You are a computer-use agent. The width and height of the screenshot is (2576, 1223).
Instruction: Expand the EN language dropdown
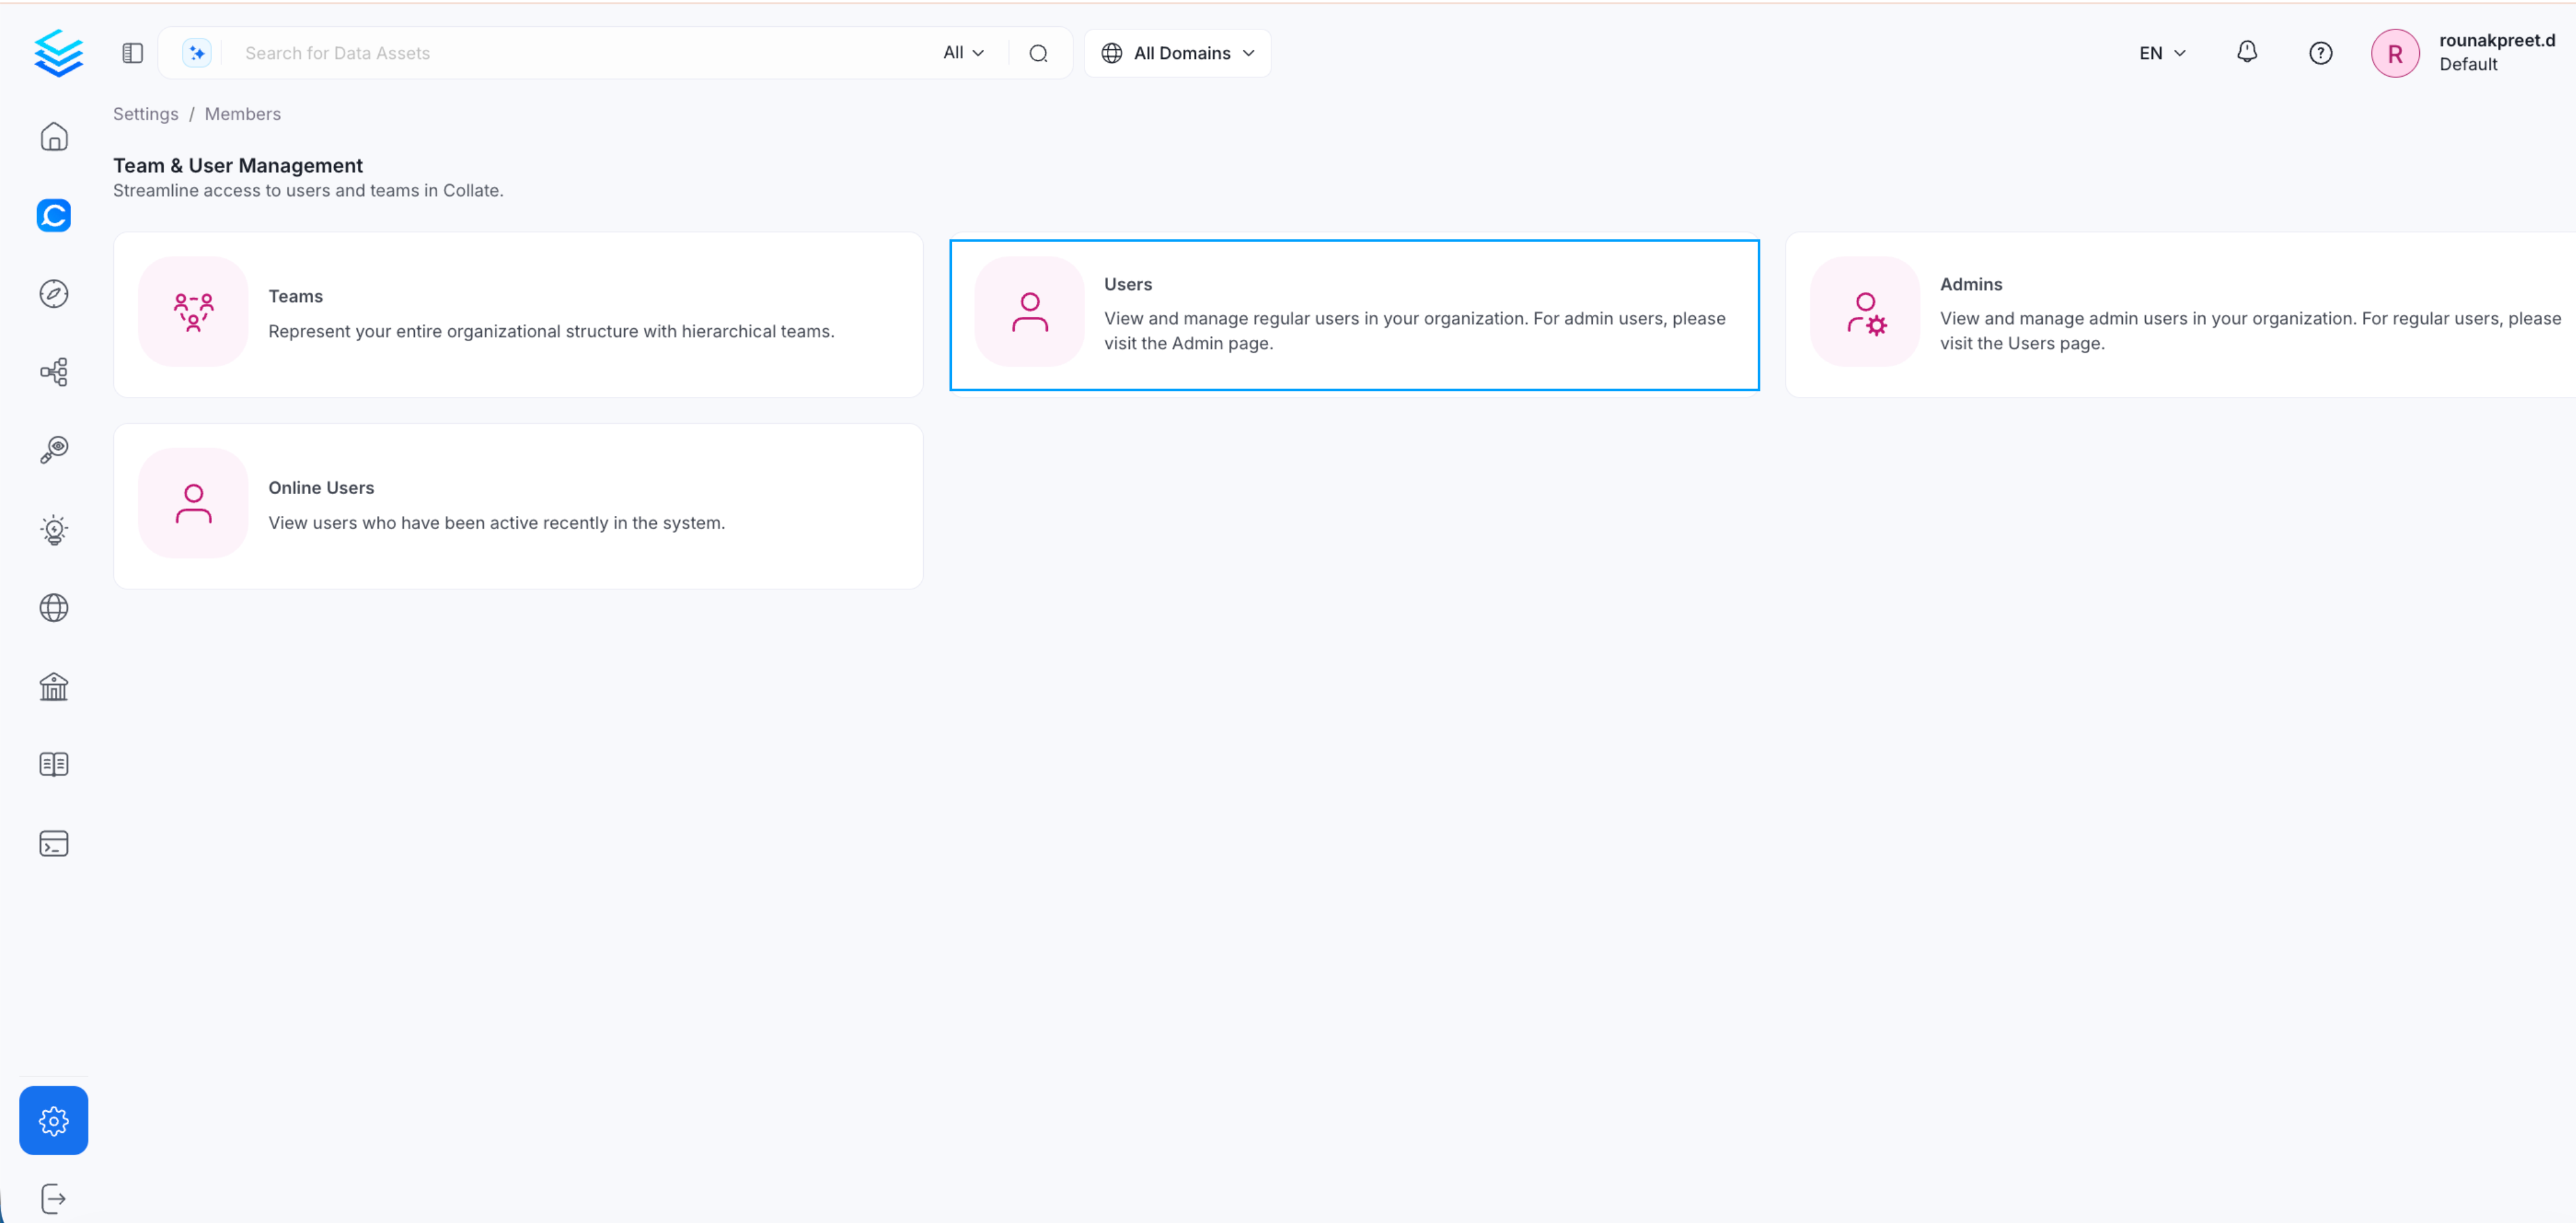2161,52
